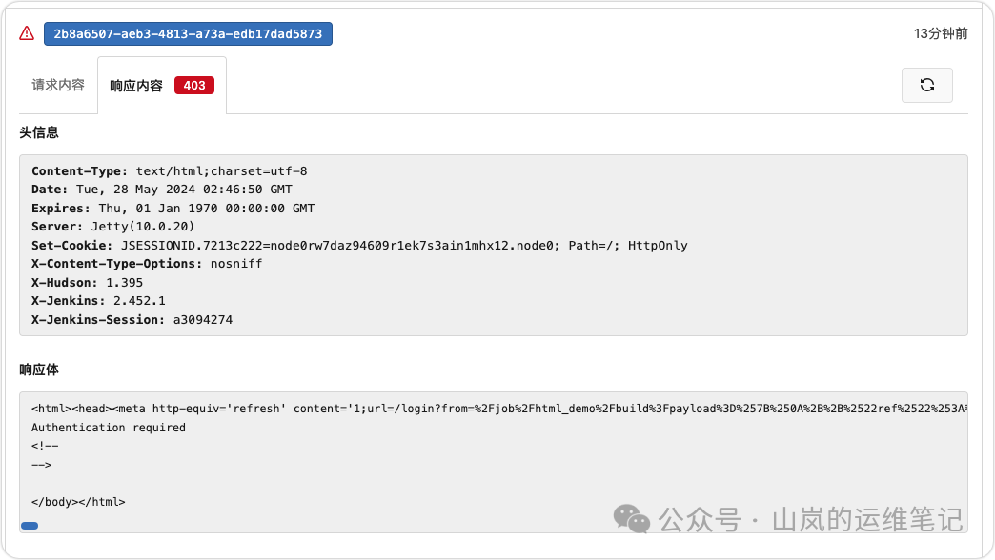The image size is (995, 560).
Task: Click the horizontal scrollbar below the response body
Action: pyautogui.click(x=30, y=525)
